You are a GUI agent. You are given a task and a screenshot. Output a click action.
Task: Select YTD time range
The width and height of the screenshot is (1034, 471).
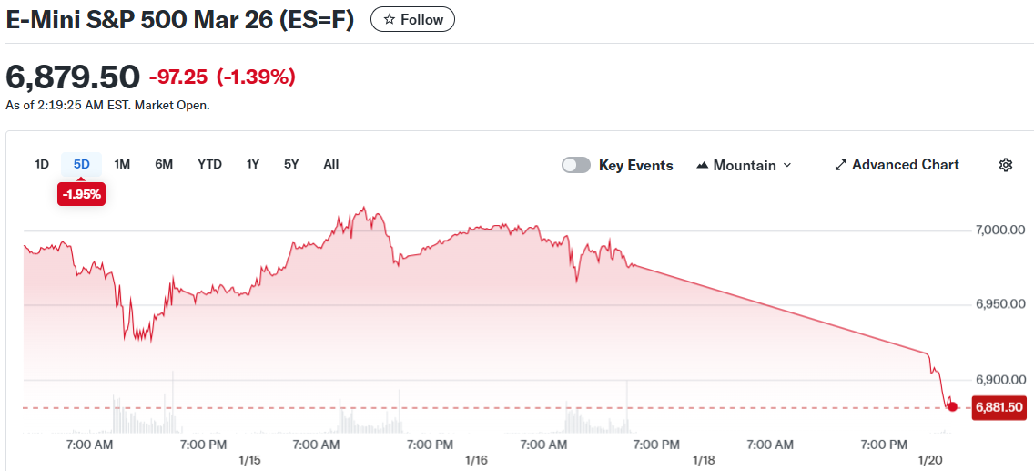[209, 164]
